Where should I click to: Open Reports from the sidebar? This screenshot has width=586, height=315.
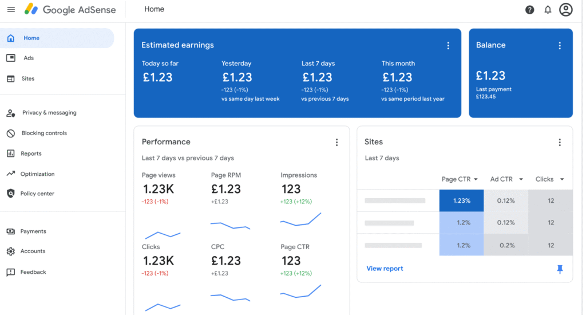coord(31,153)
